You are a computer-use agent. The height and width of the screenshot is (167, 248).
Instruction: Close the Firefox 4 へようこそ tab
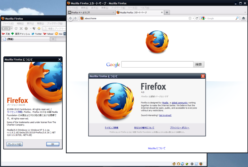pos(113,12)
